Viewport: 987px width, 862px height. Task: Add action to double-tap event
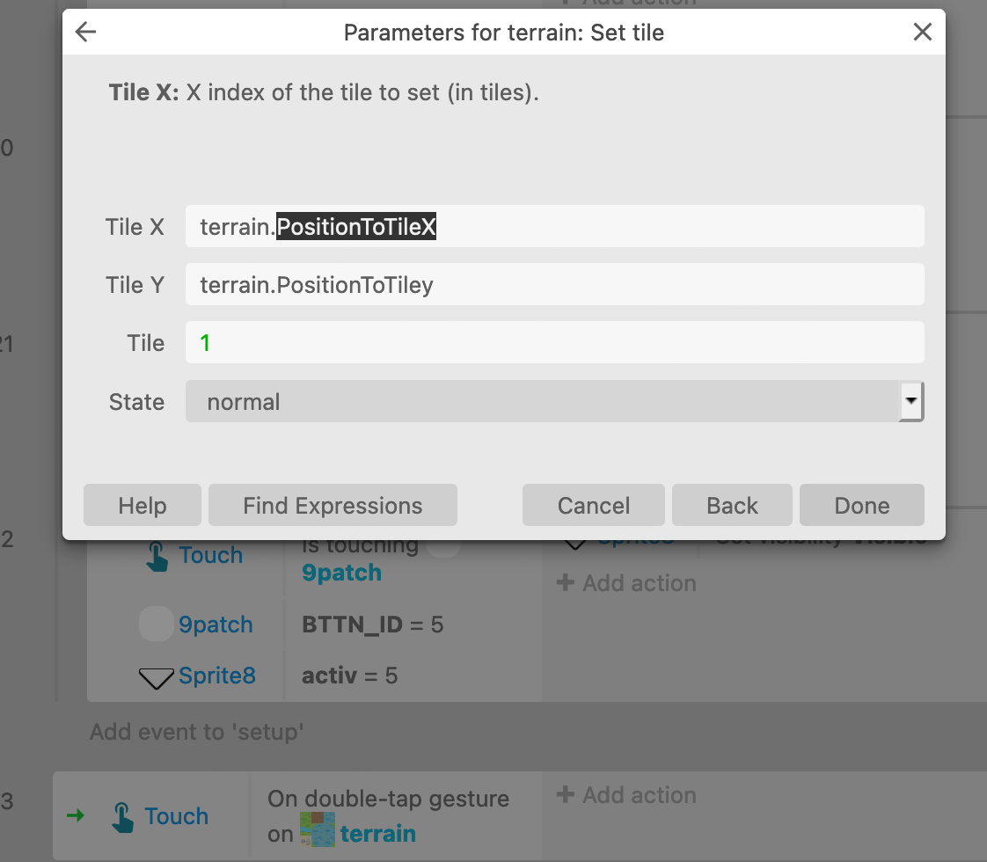[x=626, y=794]
